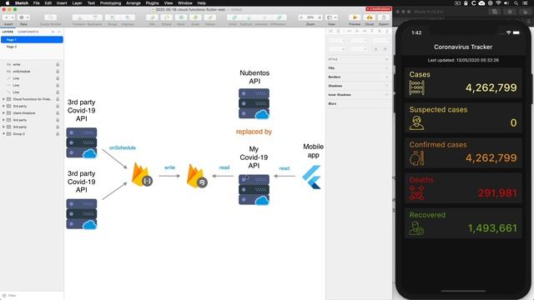
Task: Click the layer Filter field
Action: pos(32,296)
